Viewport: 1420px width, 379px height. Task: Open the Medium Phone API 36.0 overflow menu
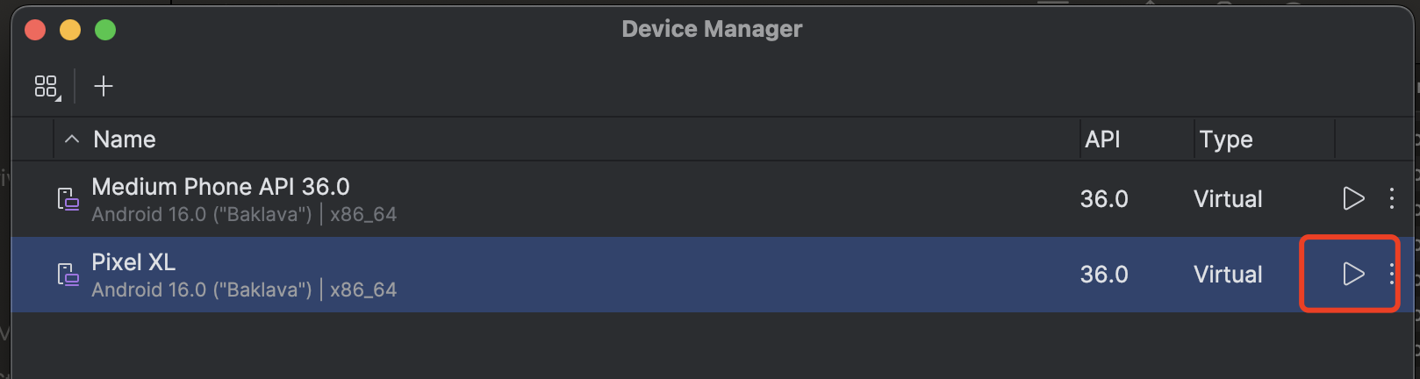tap(1392, 199)
